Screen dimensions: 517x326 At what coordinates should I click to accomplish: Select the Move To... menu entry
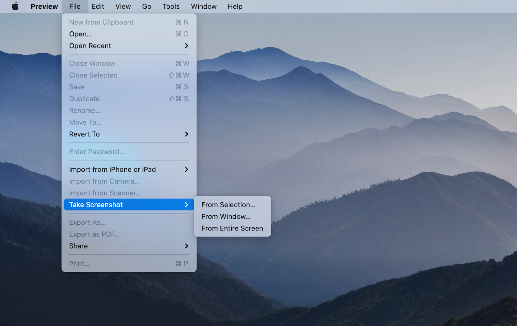point(129,122)
